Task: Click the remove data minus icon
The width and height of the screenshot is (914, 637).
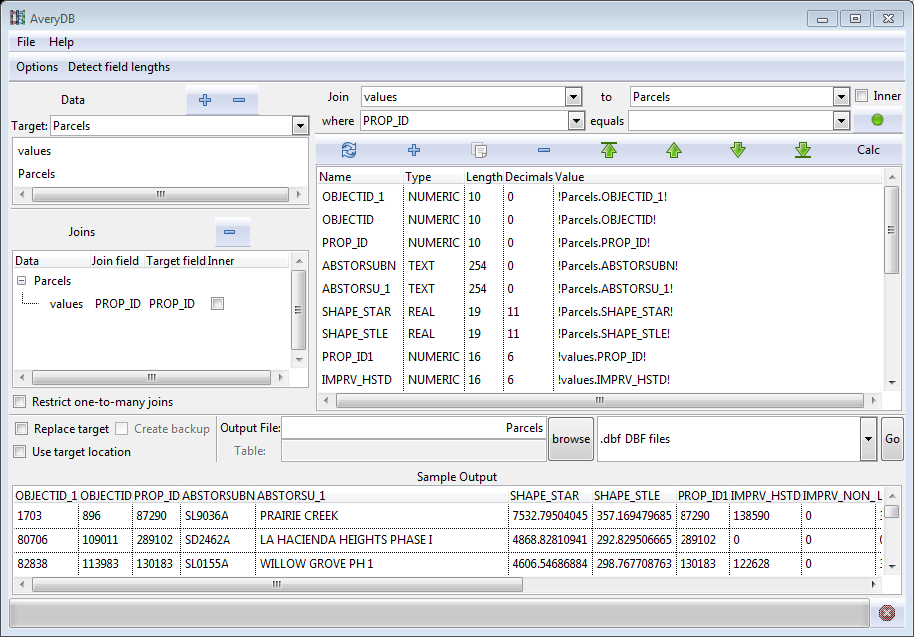Action: click(x=239, y=100)
